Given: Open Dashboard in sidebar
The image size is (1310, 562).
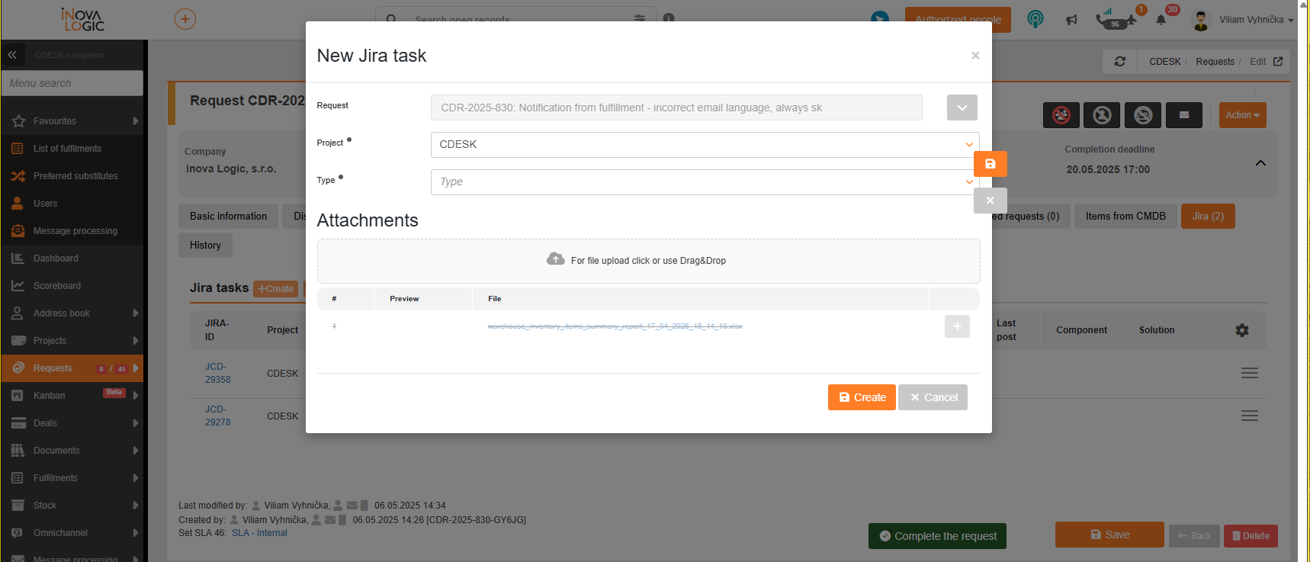Looking at the screenshot, I should click(72, 259).
